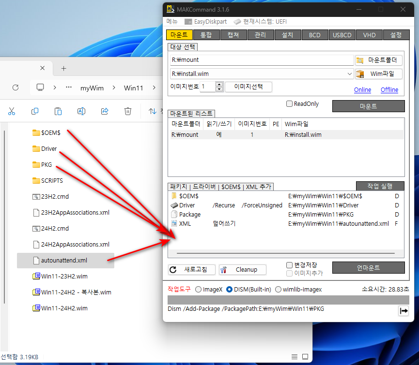Click the Wim파일 browse button

pyautogui.click(x=379, y=74)
